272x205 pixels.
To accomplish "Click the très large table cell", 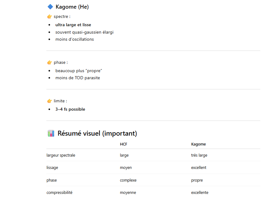I will [x=199, y=155].
